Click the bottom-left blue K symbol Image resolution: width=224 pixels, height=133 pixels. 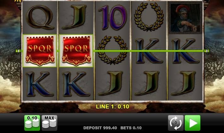point(40,84)
